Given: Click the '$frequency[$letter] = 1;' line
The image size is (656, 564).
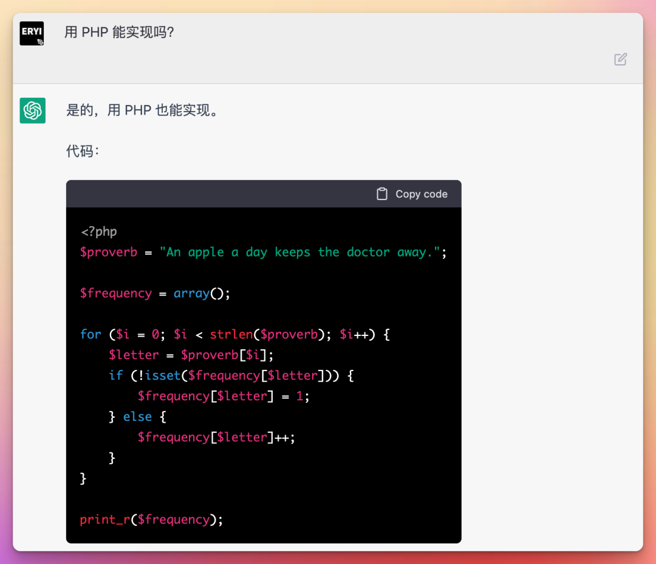Looking at the screenshot, I should (x=224, y=396).
